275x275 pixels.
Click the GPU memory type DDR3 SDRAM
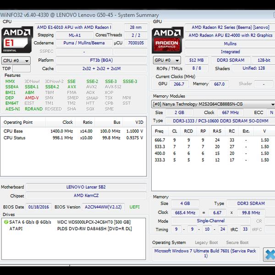[x=231, y=60]
